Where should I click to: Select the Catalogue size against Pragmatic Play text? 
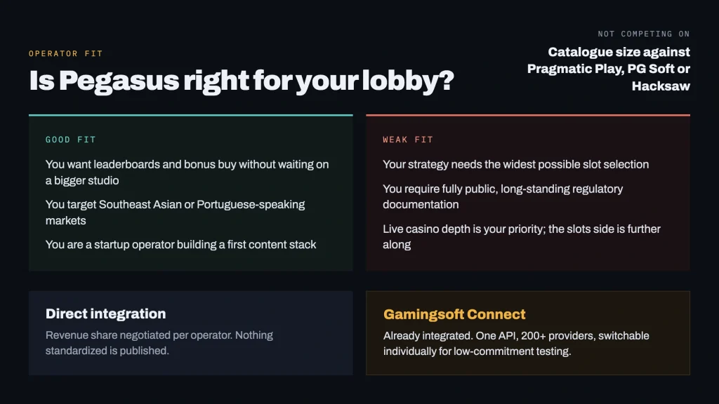coord(609,69)
